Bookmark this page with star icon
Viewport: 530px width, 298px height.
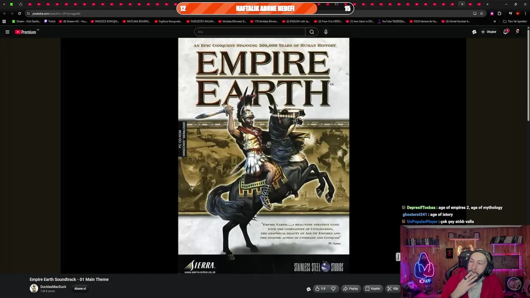(482, 13)
